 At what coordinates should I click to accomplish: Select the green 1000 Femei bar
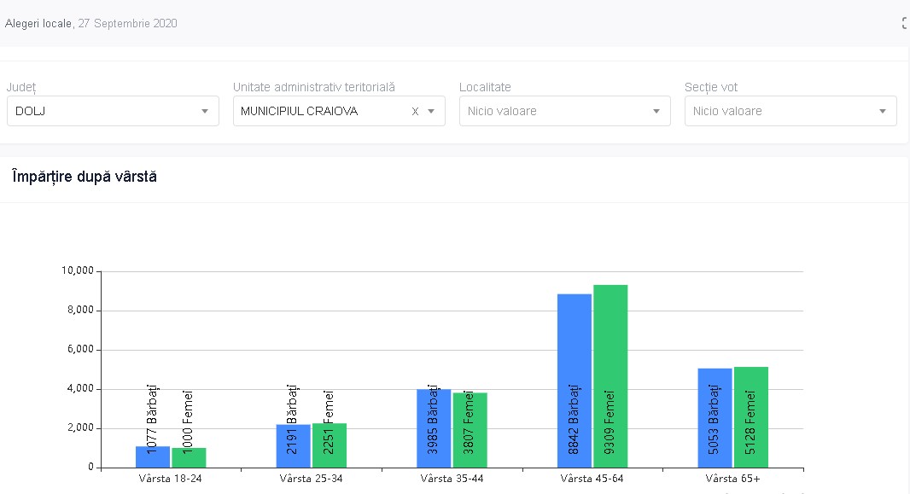click(189, 458)
